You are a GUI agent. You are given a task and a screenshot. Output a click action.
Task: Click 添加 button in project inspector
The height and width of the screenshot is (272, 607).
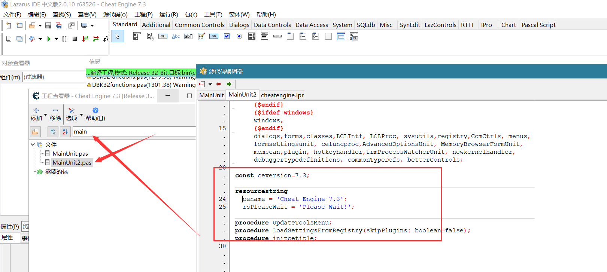click(x=36, y=114)
